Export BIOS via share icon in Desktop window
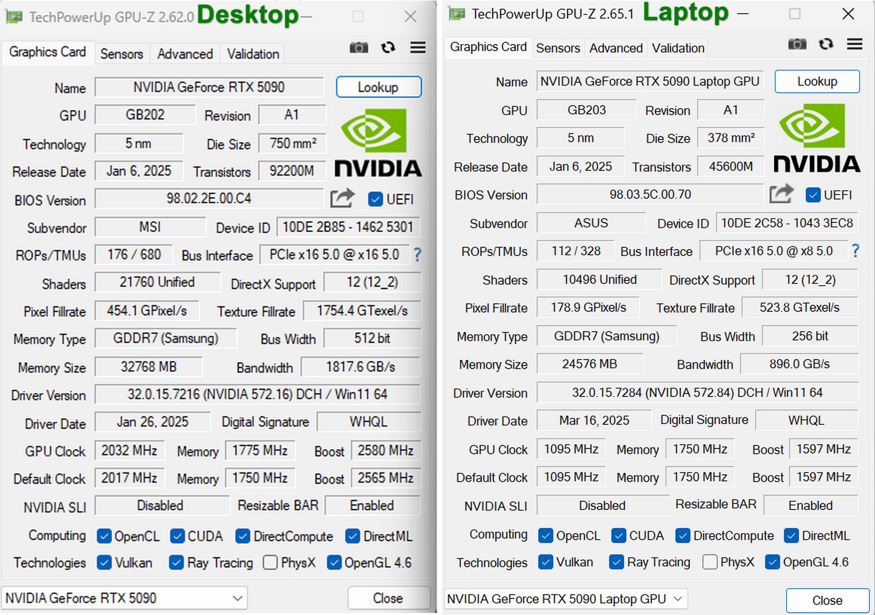Viewport: 875px width, 615px height. 342,198
